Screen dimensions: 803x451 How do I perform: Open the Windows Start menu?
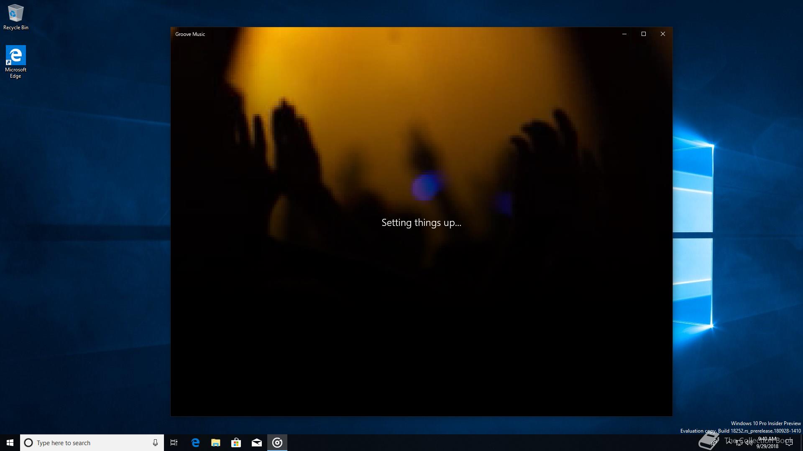[x=10, y=443]
